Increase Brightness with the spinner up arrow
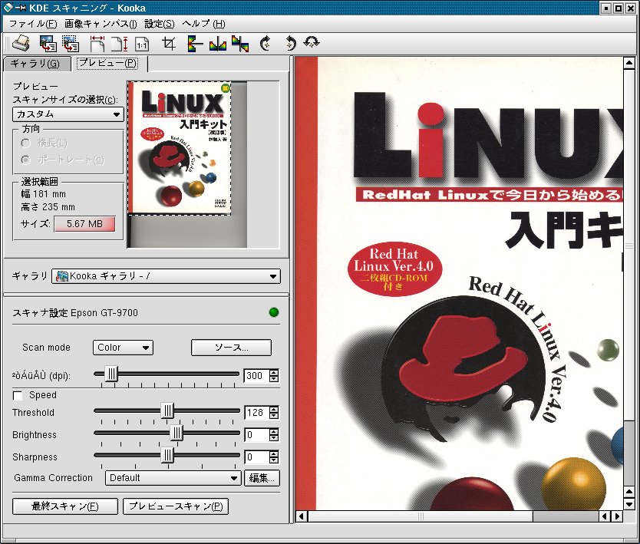This screenshot has width=640, height=544. pos(274,431)
